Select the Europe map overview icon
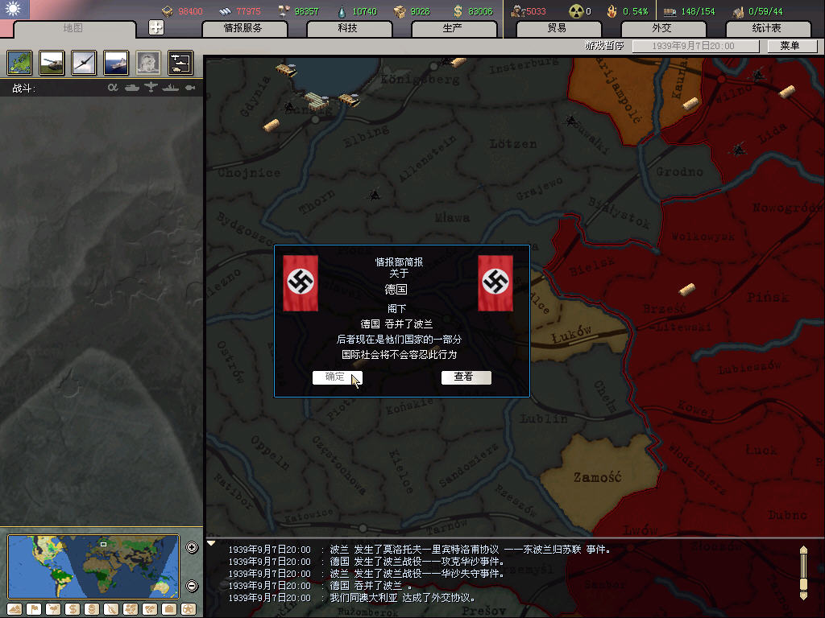This screenshot has height=618, width=825. coord(19,63)
